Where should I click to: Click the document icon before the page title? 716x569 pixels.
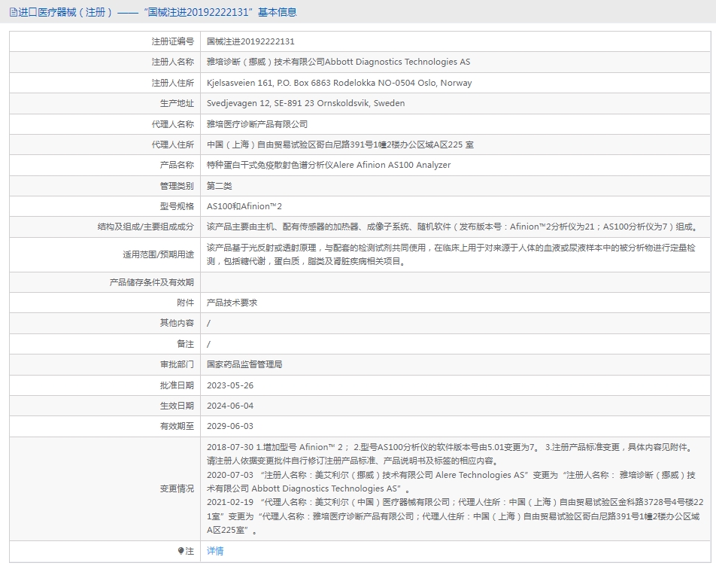tap(14, 12)
